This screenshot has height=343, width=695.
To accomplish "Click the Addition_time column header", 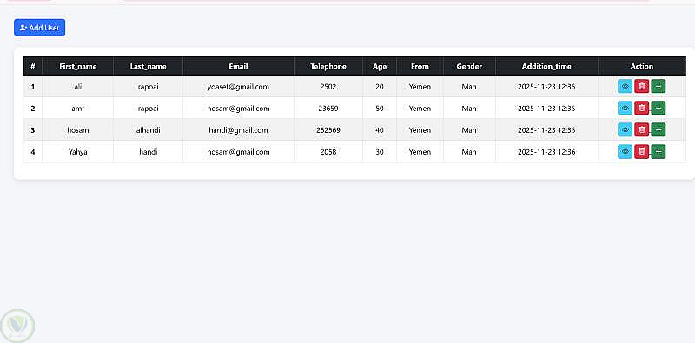I will pos(546,67).
